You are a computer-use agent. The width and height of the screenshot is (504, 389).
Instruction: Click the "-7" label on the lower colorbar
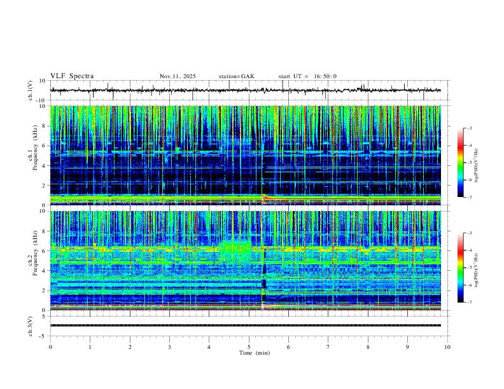(469, 302)
